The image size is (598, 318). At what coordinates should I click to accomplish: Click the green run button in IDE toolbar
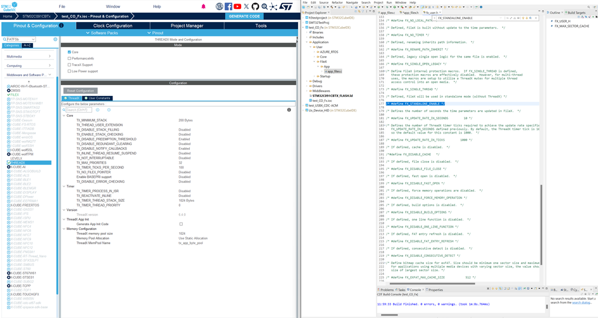tap(394, 7)
